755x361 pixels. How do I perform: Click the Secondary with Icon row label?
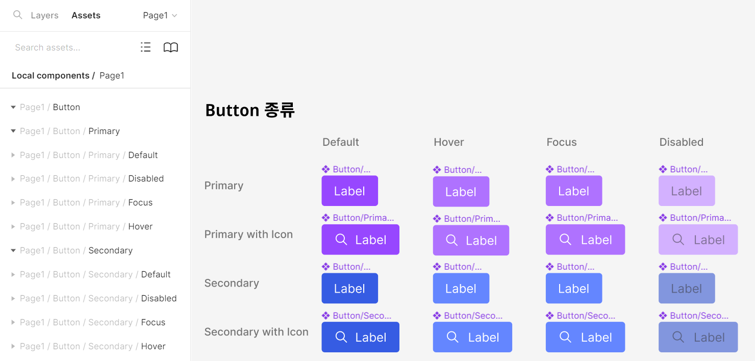pos(256,332)
